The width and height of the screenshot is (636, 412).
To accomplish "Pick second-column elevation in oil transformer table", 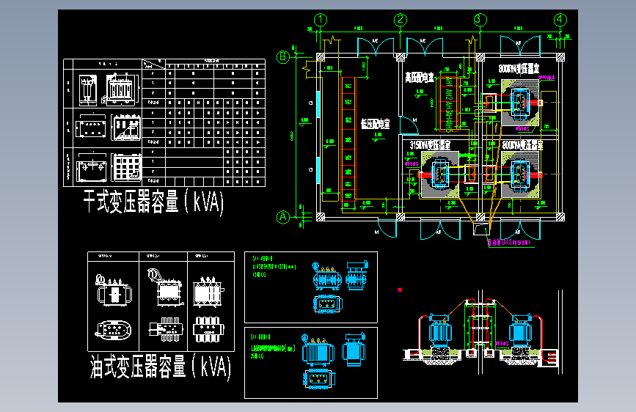I will [x=166, y=287].
